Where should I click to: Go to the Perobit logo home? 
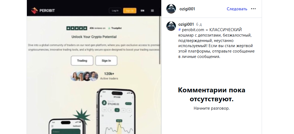(43, 11)
